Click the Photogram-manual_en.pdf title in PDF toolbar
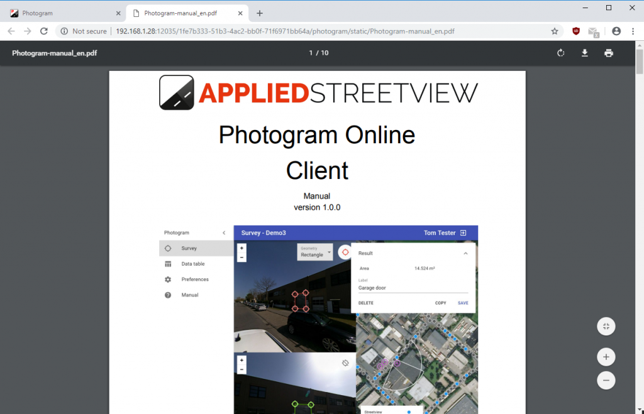The image size is (644, 414). pyautogui.click(x=55, y=53)
